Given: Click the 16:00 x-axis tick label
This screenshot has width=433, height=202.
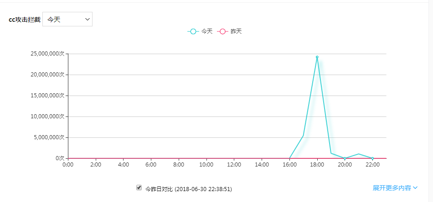Looking at the screenshot, I should 289,165.
